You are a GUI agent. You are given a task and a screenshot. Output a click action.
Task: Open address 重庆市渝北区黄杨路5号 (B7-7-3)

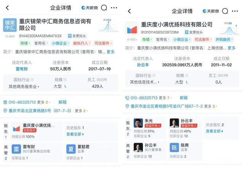click(x=40, y=111)
